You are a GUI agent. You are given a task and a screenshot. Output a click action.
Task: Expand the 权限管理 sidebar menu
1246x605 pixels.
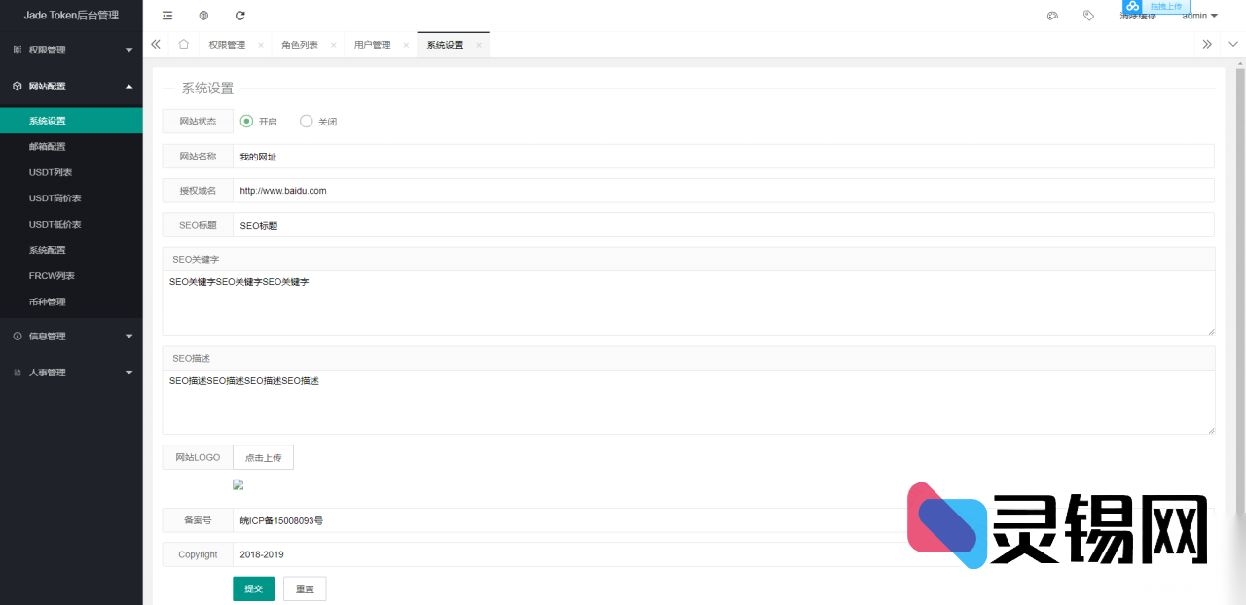[71, 50]
